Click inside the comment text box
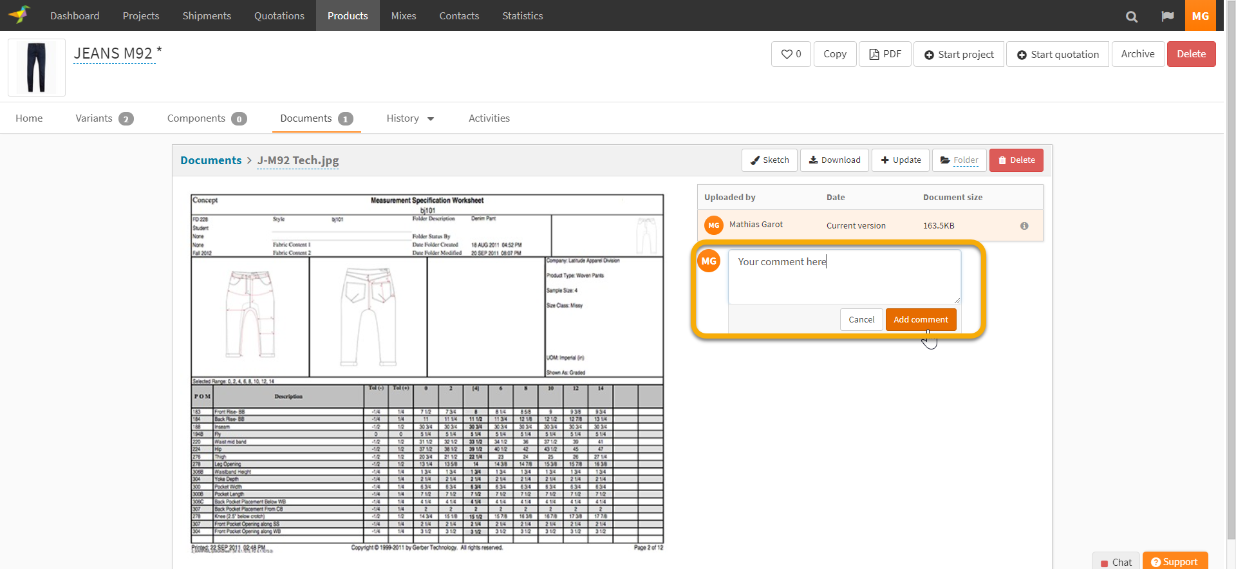Viewport: 1236px width, 569px height. 844,277
